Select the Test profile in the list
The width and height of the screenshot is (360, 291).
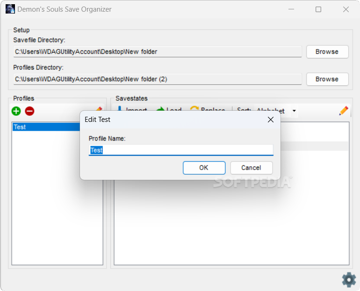pyautogui.click(x=46, y=127)
